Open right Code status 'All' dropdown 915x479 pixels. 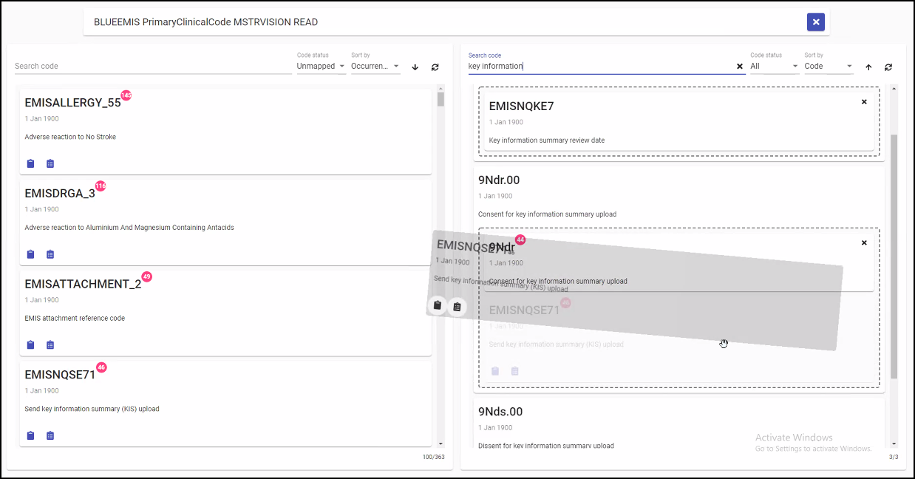(x=774, y=66)
